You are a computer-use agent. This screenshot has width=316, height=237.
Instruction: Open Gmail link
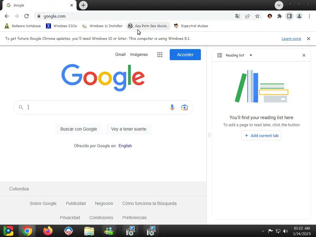[120, 54]
